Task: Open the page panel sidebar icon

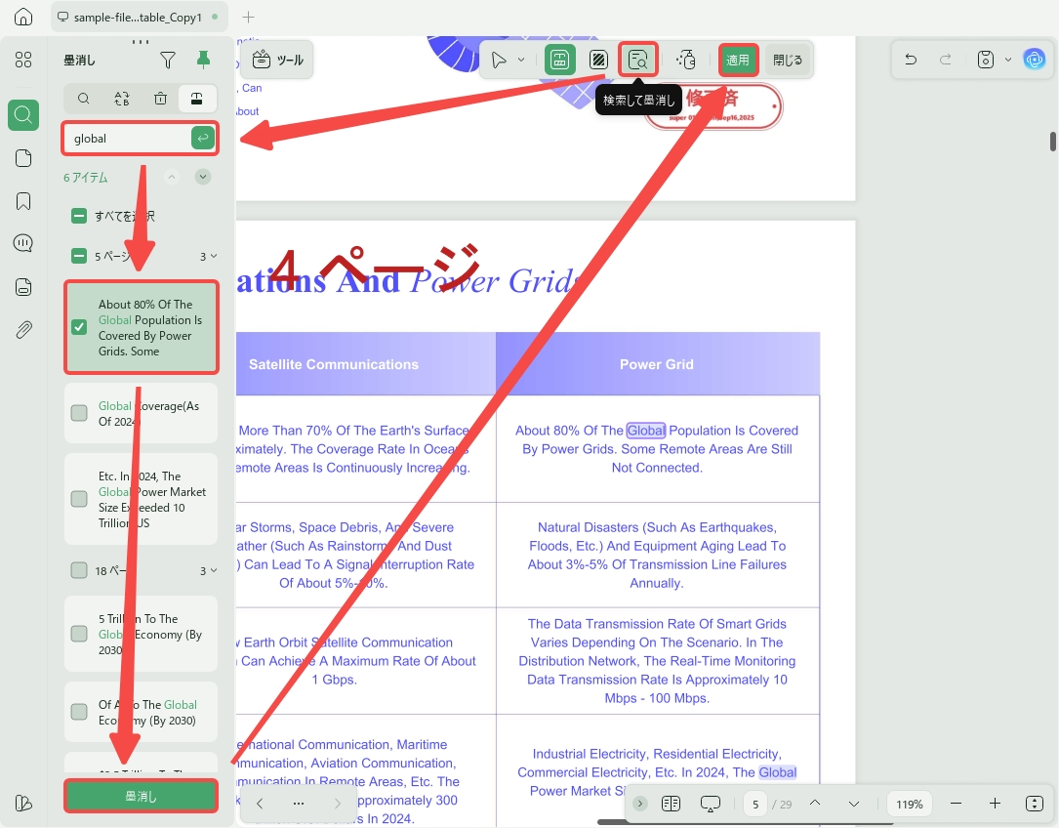Action: click(x=23, y=158)
